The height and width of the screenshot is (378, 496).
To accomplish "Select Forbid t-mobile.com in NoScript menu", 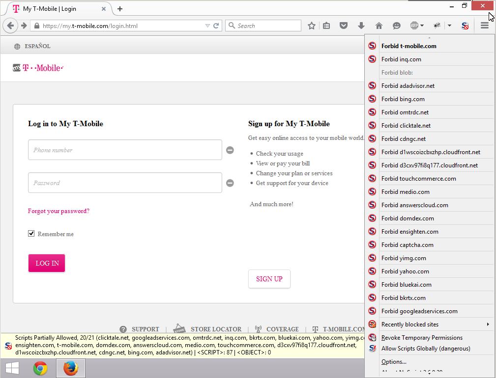I will tap(408, 46).
